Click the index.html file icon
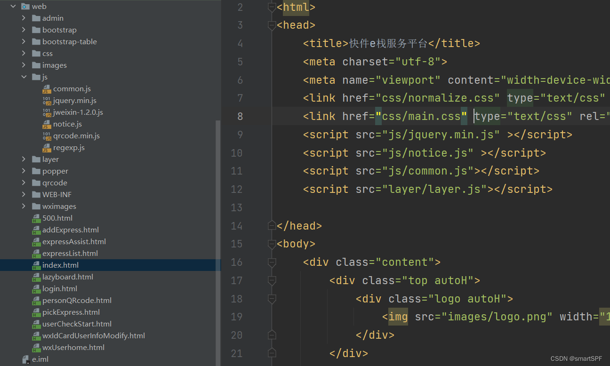The image size is (610, 366). (36, 265)
